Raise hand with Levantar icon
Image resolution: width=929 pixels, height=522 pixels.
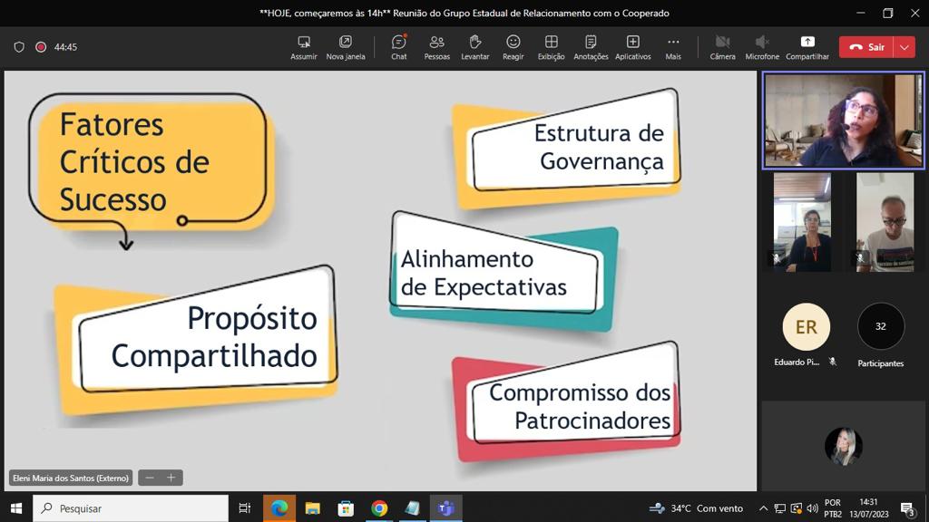474,47
